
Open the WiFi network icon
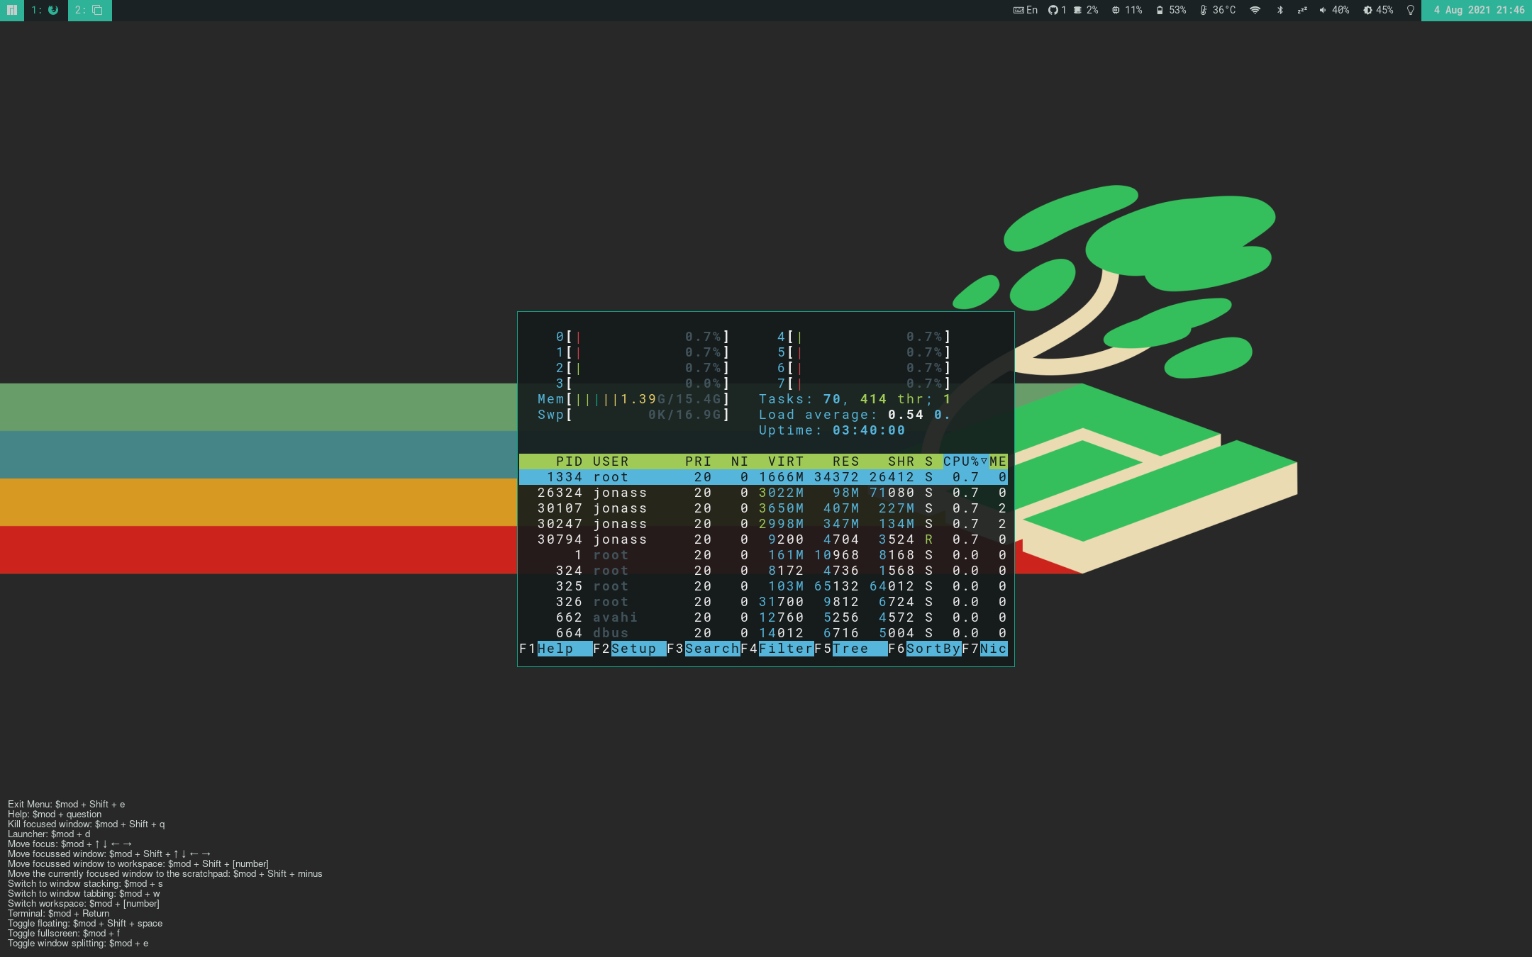tap(1255, 10)
